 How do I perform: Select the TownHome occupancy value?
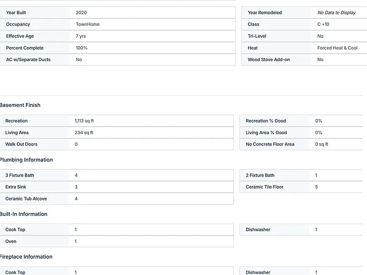(x=87, y=24)
